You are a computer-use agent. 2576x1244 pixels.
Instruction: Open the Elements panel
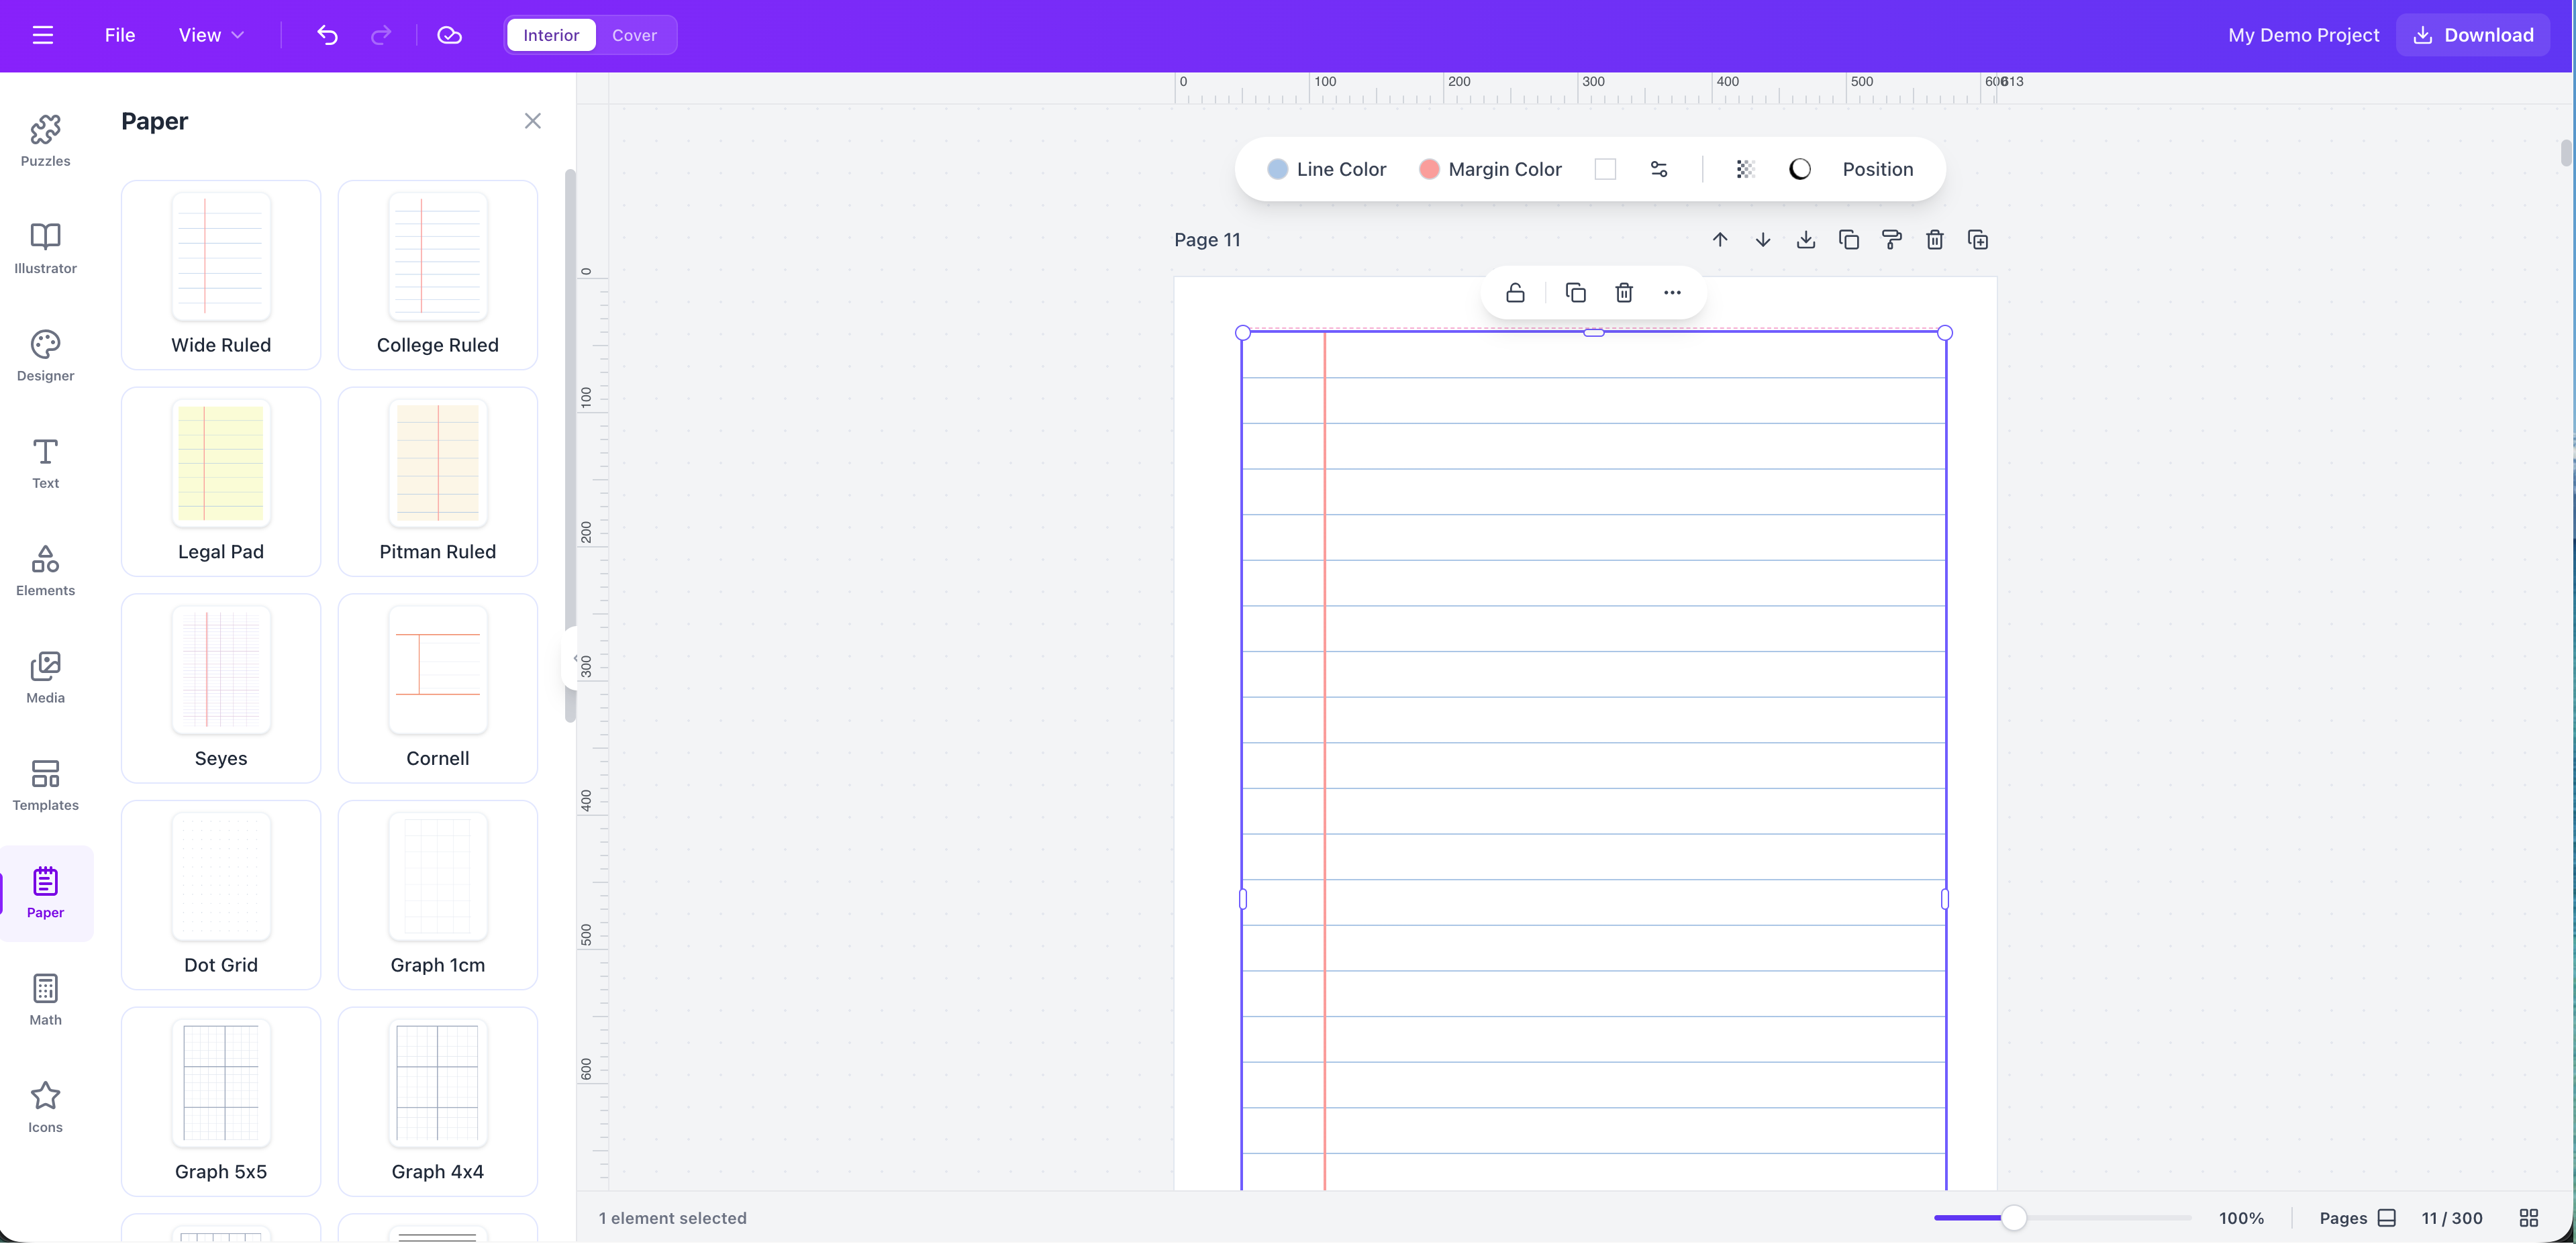coord(45,571)
